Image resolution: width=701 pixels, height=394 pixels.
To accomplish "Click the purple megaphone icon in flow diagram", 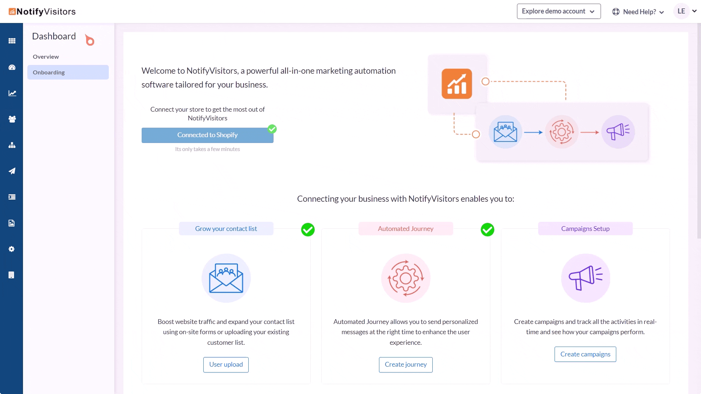I will tap(618, 132).
